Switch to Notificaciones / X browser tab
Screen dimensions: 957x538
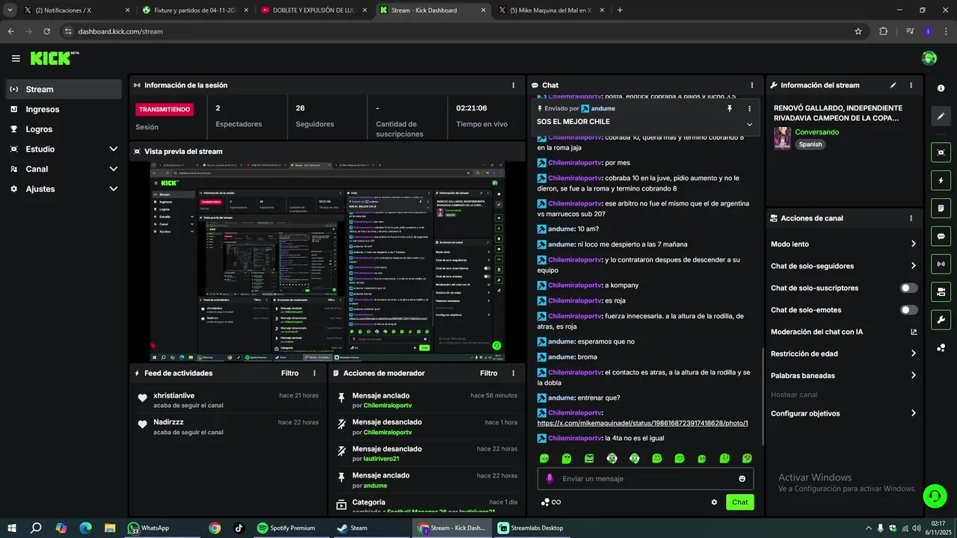tap(76, 10)
